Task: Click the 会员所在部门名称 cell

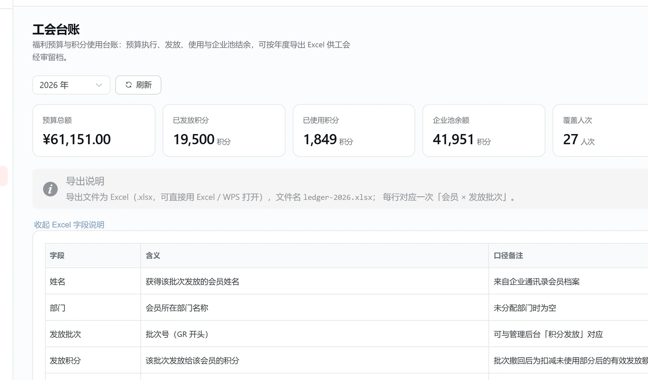Action: tap(314, 308)
